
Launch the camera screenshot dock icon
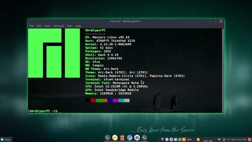coord(137,138)
